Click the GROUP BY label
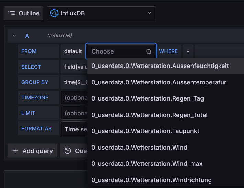Image resolution: width=244 pixels, height=188 pixels. 35,82
